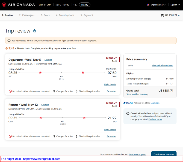Click dollar icon beside Changes for a fee, Return
Image resolution: width=183 pixels, height=162 pixels.
tap(54, 136)
